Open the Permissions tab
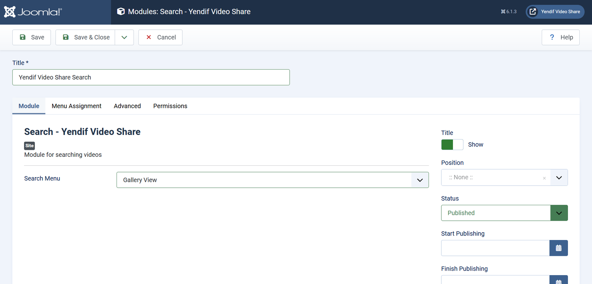Image resolution: width=592 pixels, height=284 pixels. 170,106
